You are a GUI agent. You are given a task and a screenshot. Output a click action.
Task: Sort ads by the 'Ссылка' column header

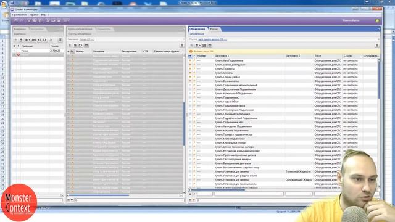[x=353, y=56]
